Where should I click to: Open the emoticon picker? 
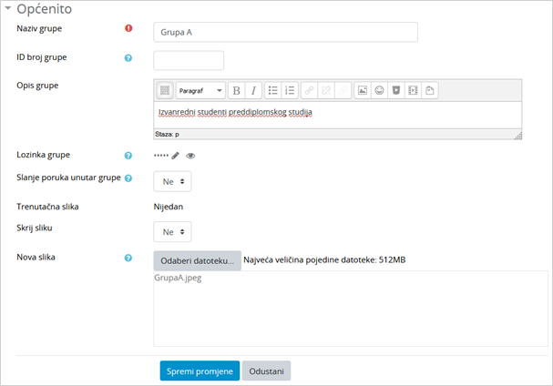[379, 90]
